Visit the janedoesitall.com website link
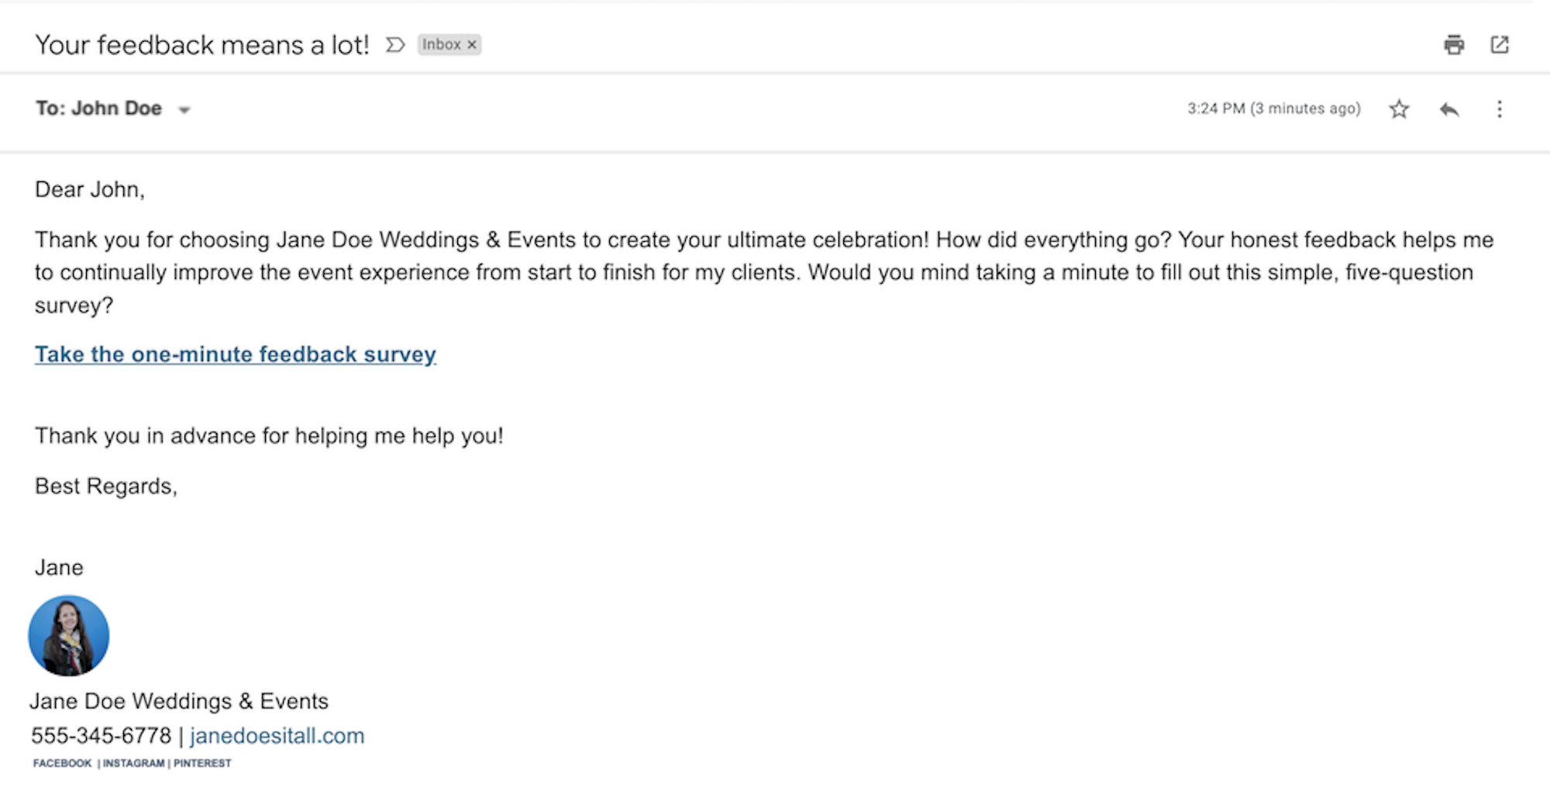 point(277,735)
